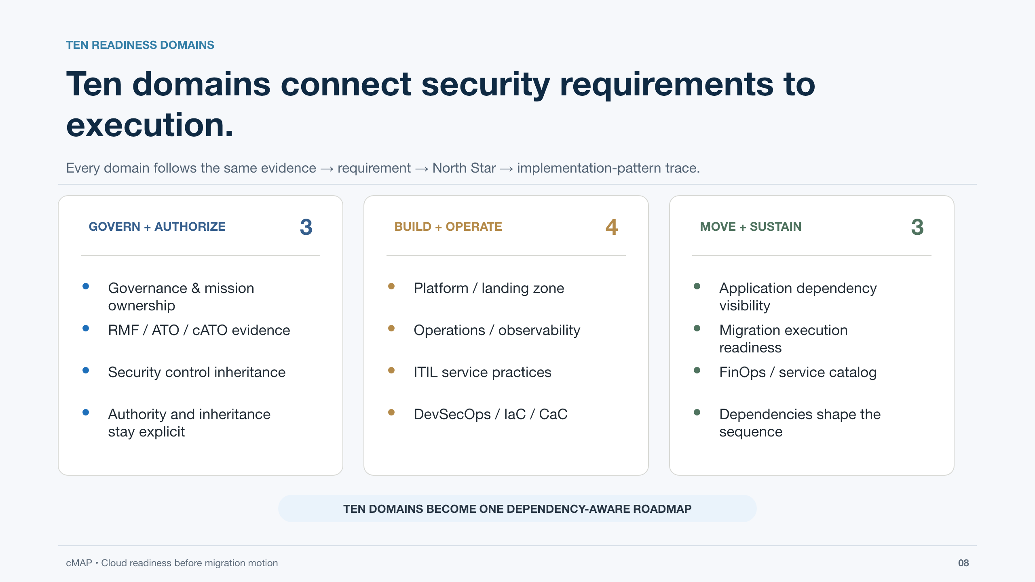
Task: Select the 'GOVERN + AUTHORIZE' card heading
Action: 157,227
